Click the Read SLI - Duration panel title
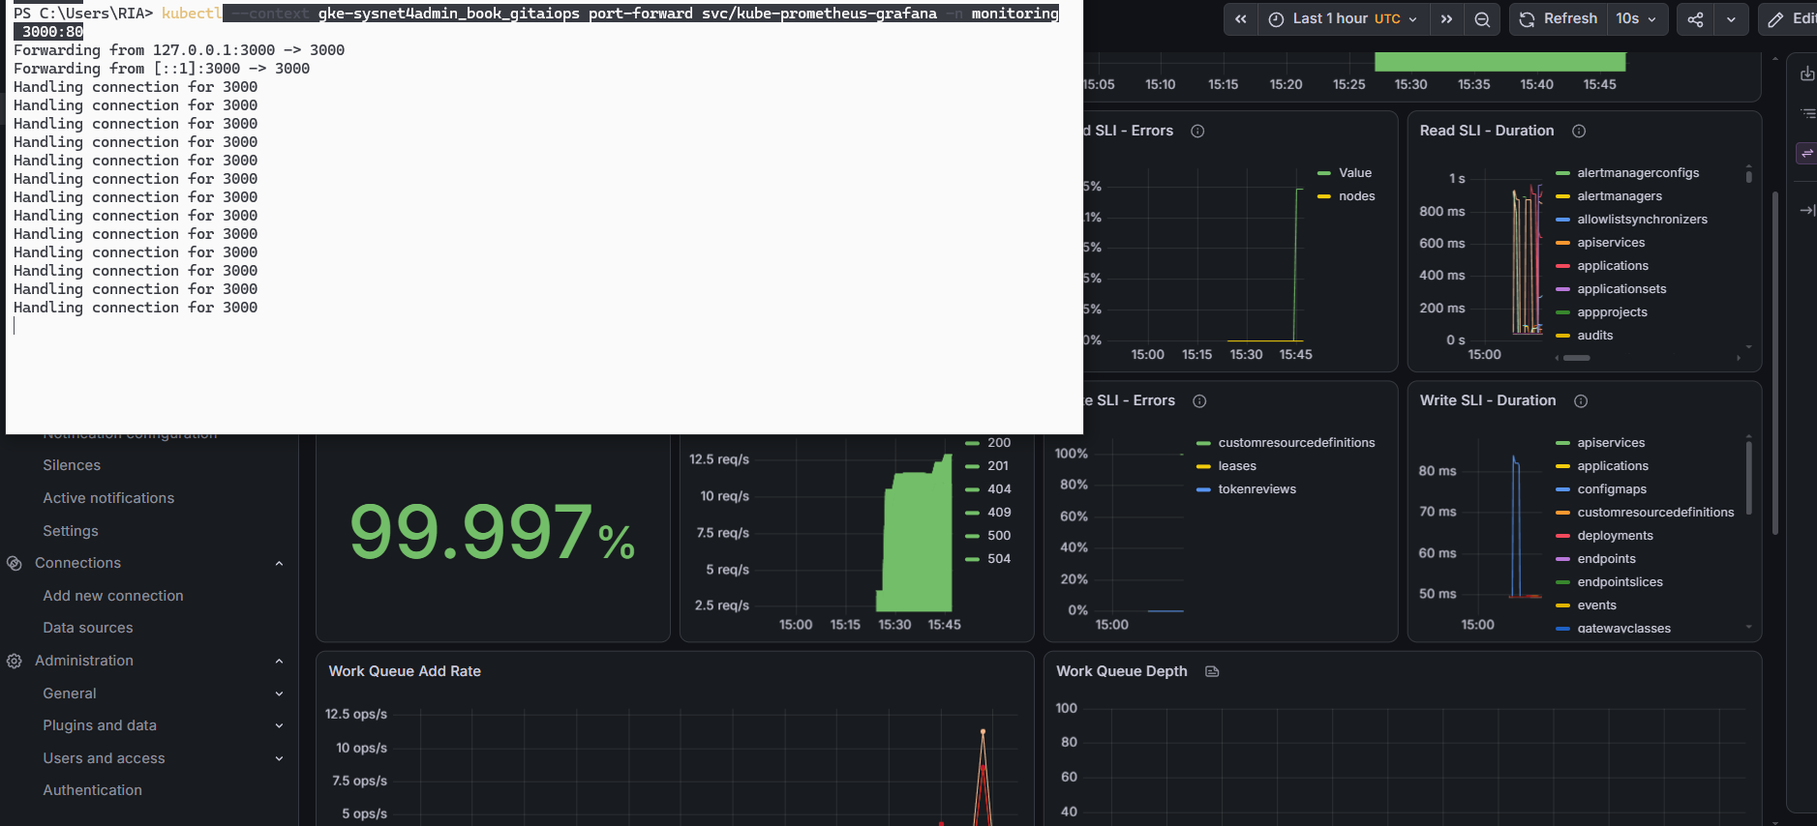 click(1487, 131)
